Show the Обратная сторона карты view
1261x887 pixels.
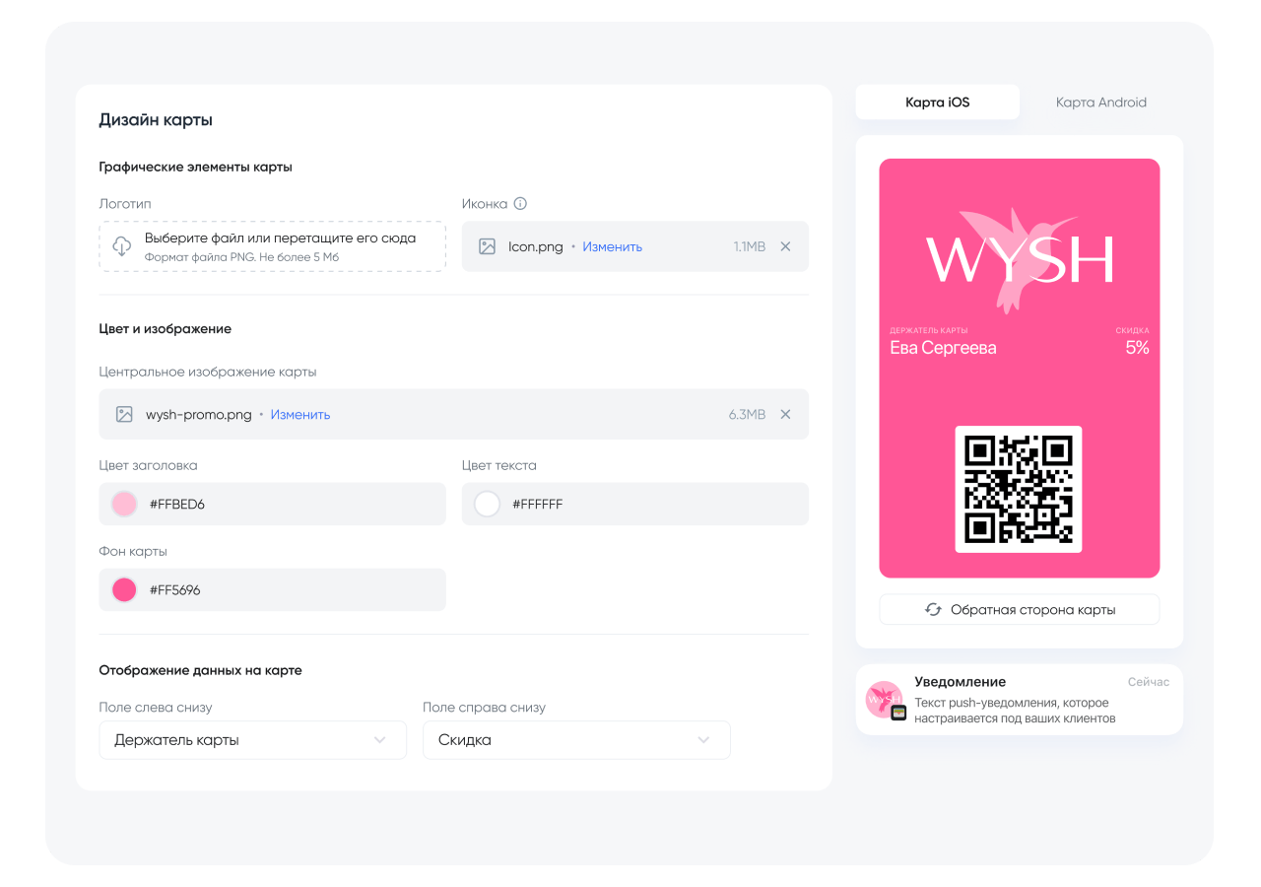pyautogui.click(x=1020, y=610)
